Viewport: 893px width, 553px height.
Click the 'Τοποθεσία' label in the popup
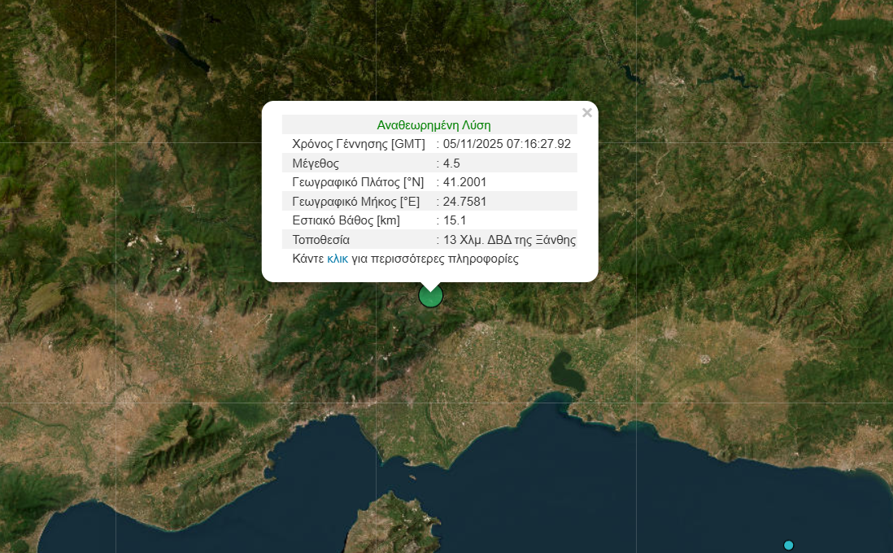(320, 240)
